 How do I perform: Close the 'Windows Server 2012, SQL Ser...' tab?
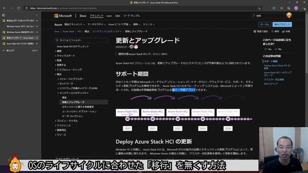pos(37,26)
